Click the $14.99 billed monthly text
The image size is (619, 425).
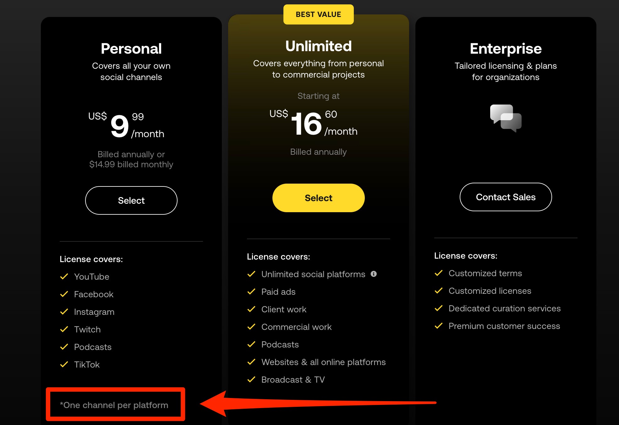(131, 164)
